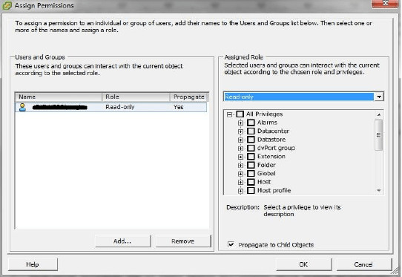Check the Extension privilege checkbox

tap(251, 157)
